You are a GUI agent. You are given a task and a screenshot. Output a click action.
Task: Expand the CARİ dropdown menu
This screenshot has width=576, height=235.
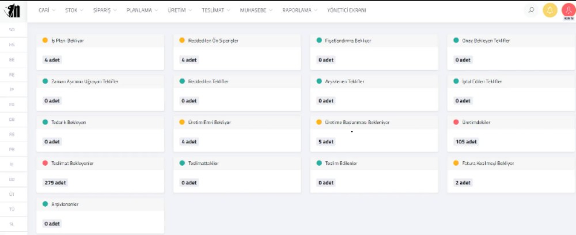click(x=47, y=10)
